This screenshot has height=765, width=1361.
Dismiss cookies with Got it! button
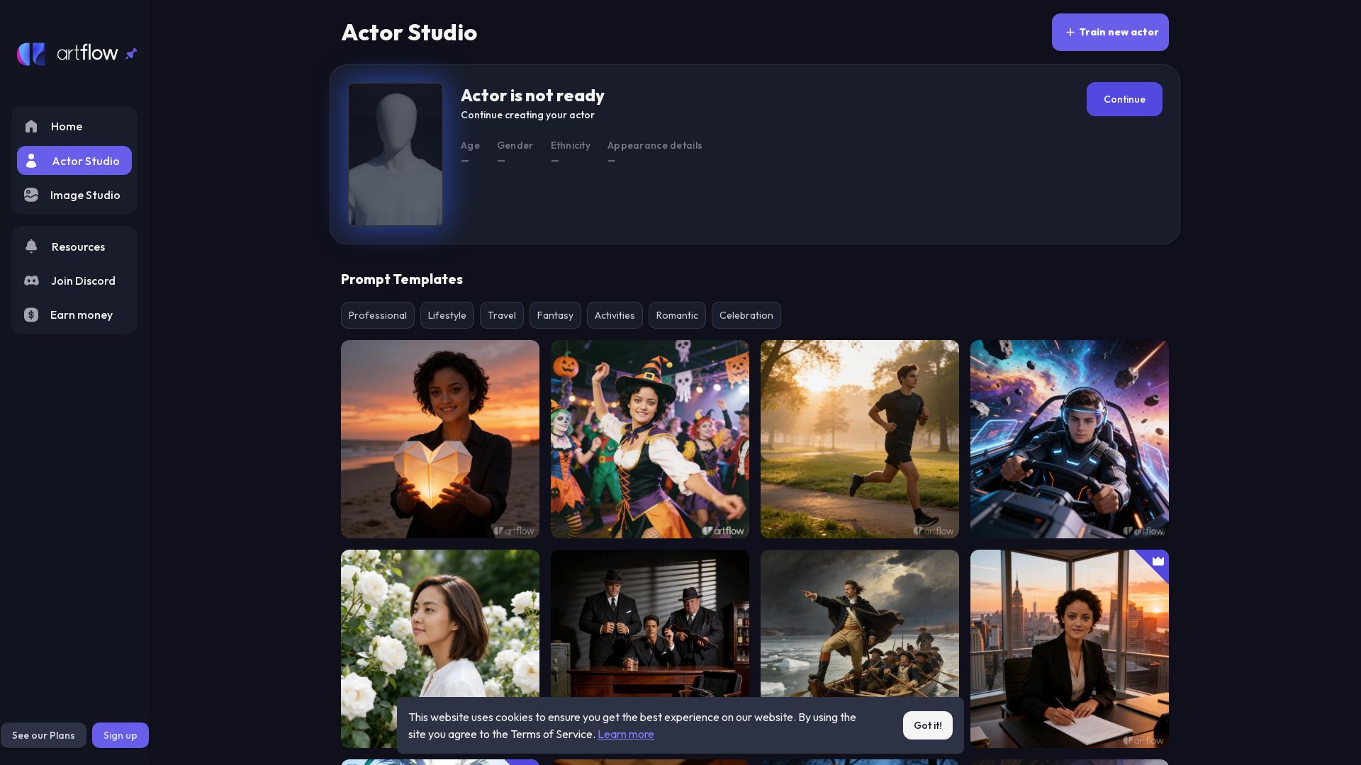tap(927, 725)
